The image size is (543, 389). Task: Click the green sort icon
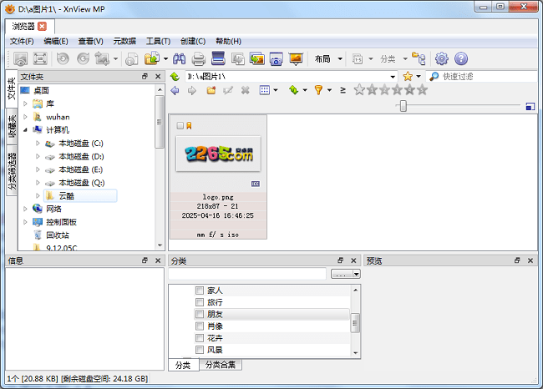click(294, 90)
